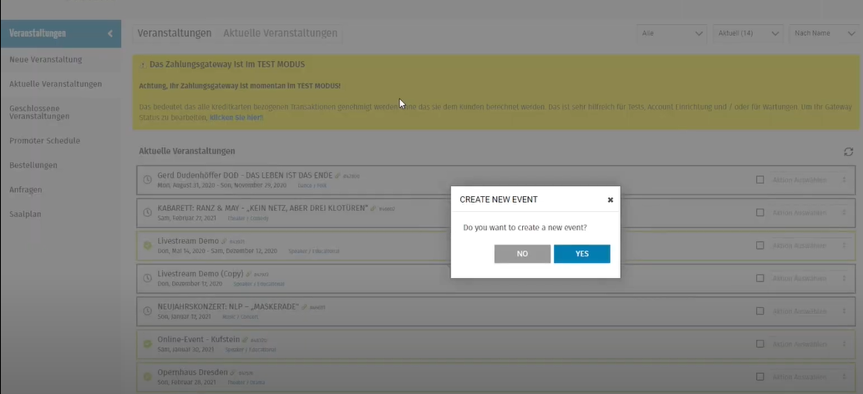Check the box for Online-Event - Kufstein
Image resolution: width=863 pixels, height=394 pixels.
point(759,343)
